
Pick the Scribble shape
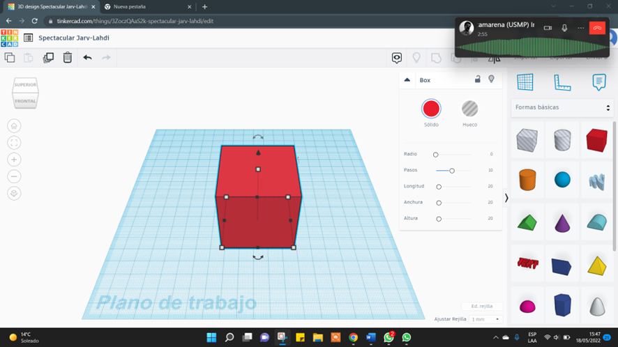click(x=596, y=182)
